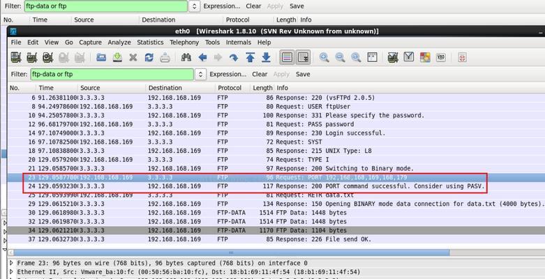Screen dimensions: 545x279
Task: Save the capture file icon
Action: tap(117, 57)
